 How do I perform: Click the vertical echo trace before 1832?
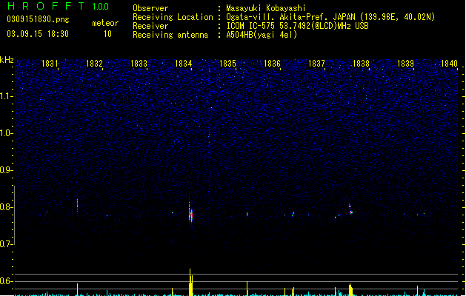[x=77, y=205]
